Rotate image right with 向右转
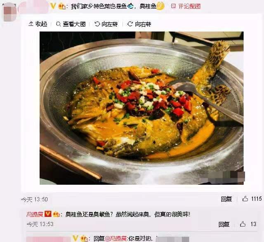264x242 pixels. (139, 24)
